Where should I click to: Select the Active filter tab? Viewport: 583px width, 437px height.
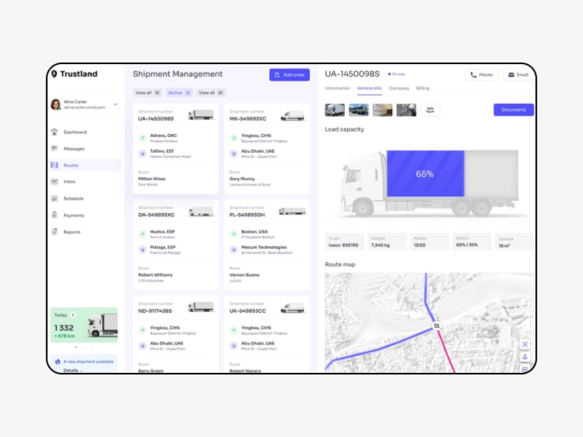179,92
